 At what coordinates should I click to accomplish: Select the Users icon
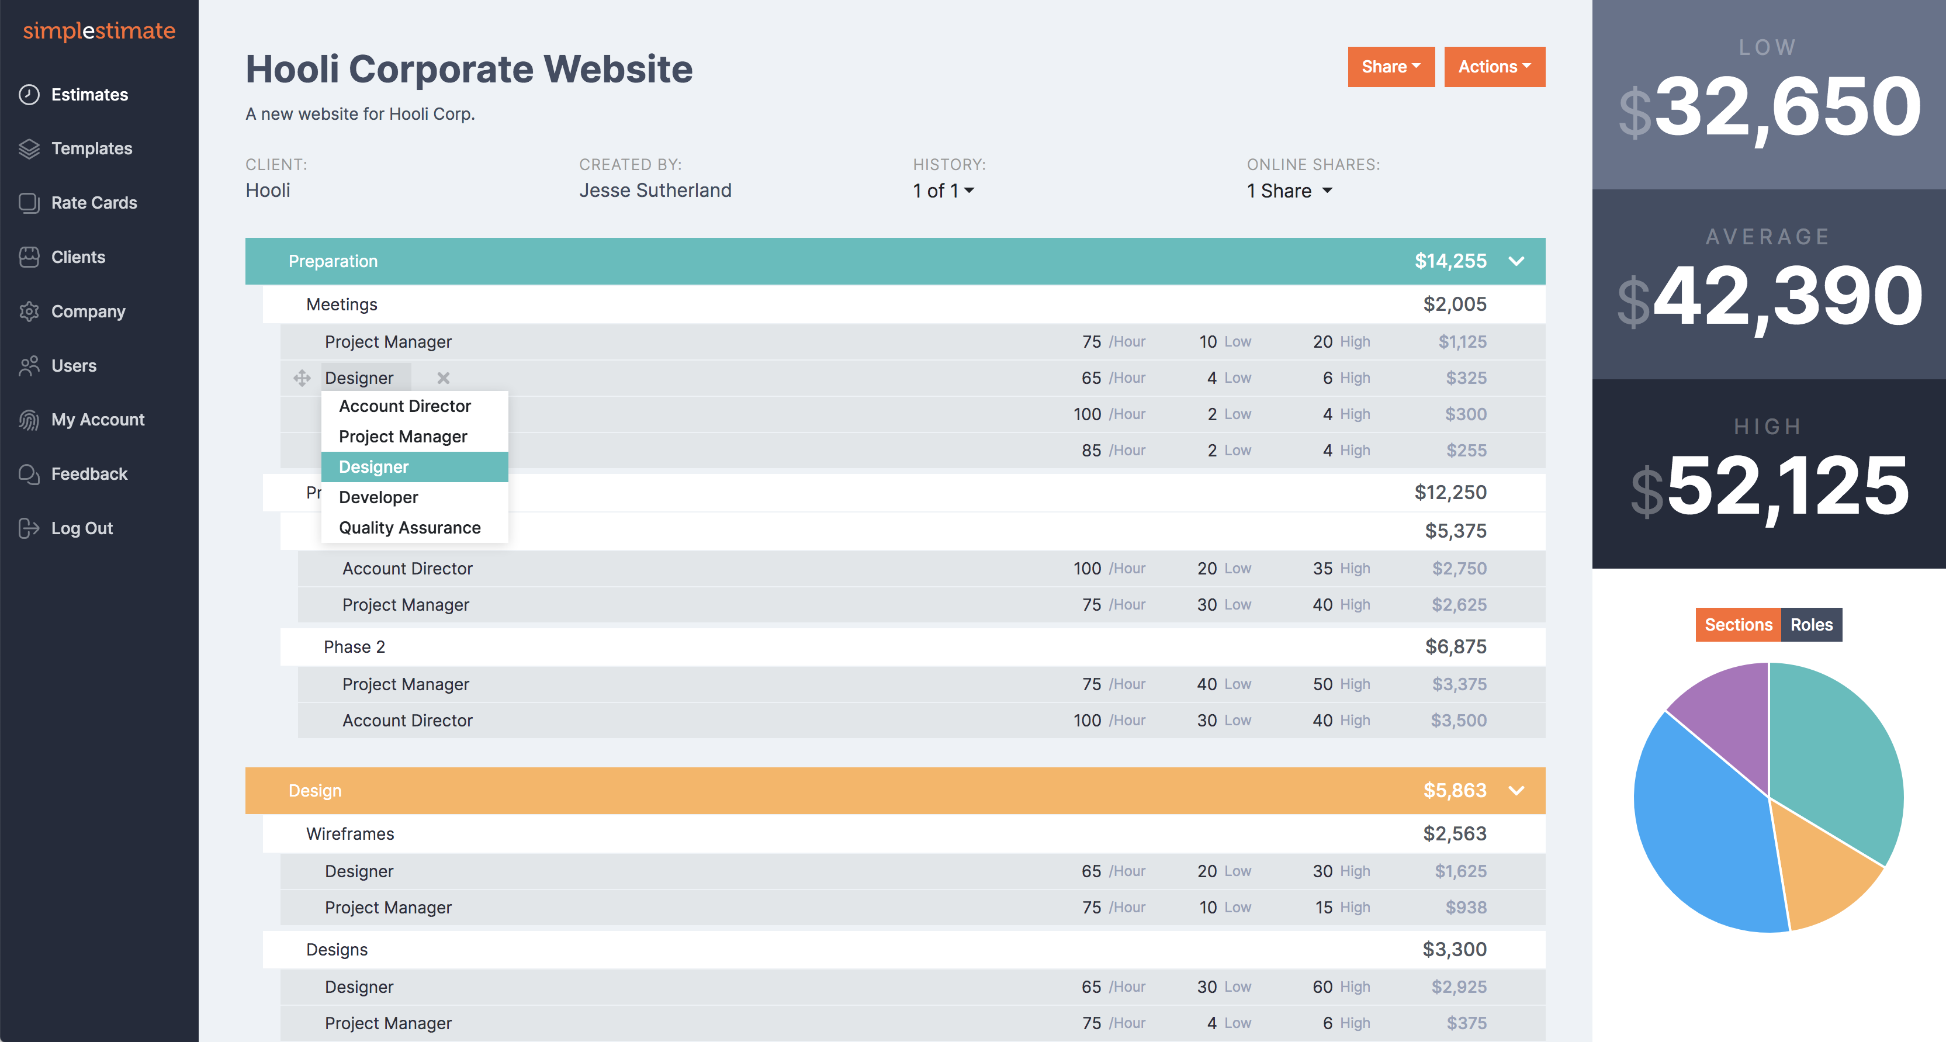tap(29, 366)
